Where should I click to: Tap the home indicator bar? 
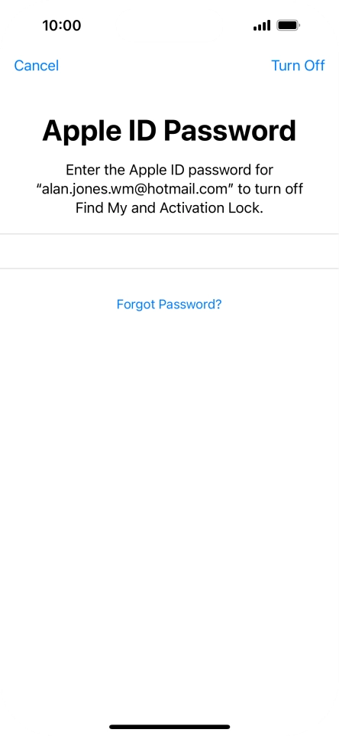tap(169, 727)
